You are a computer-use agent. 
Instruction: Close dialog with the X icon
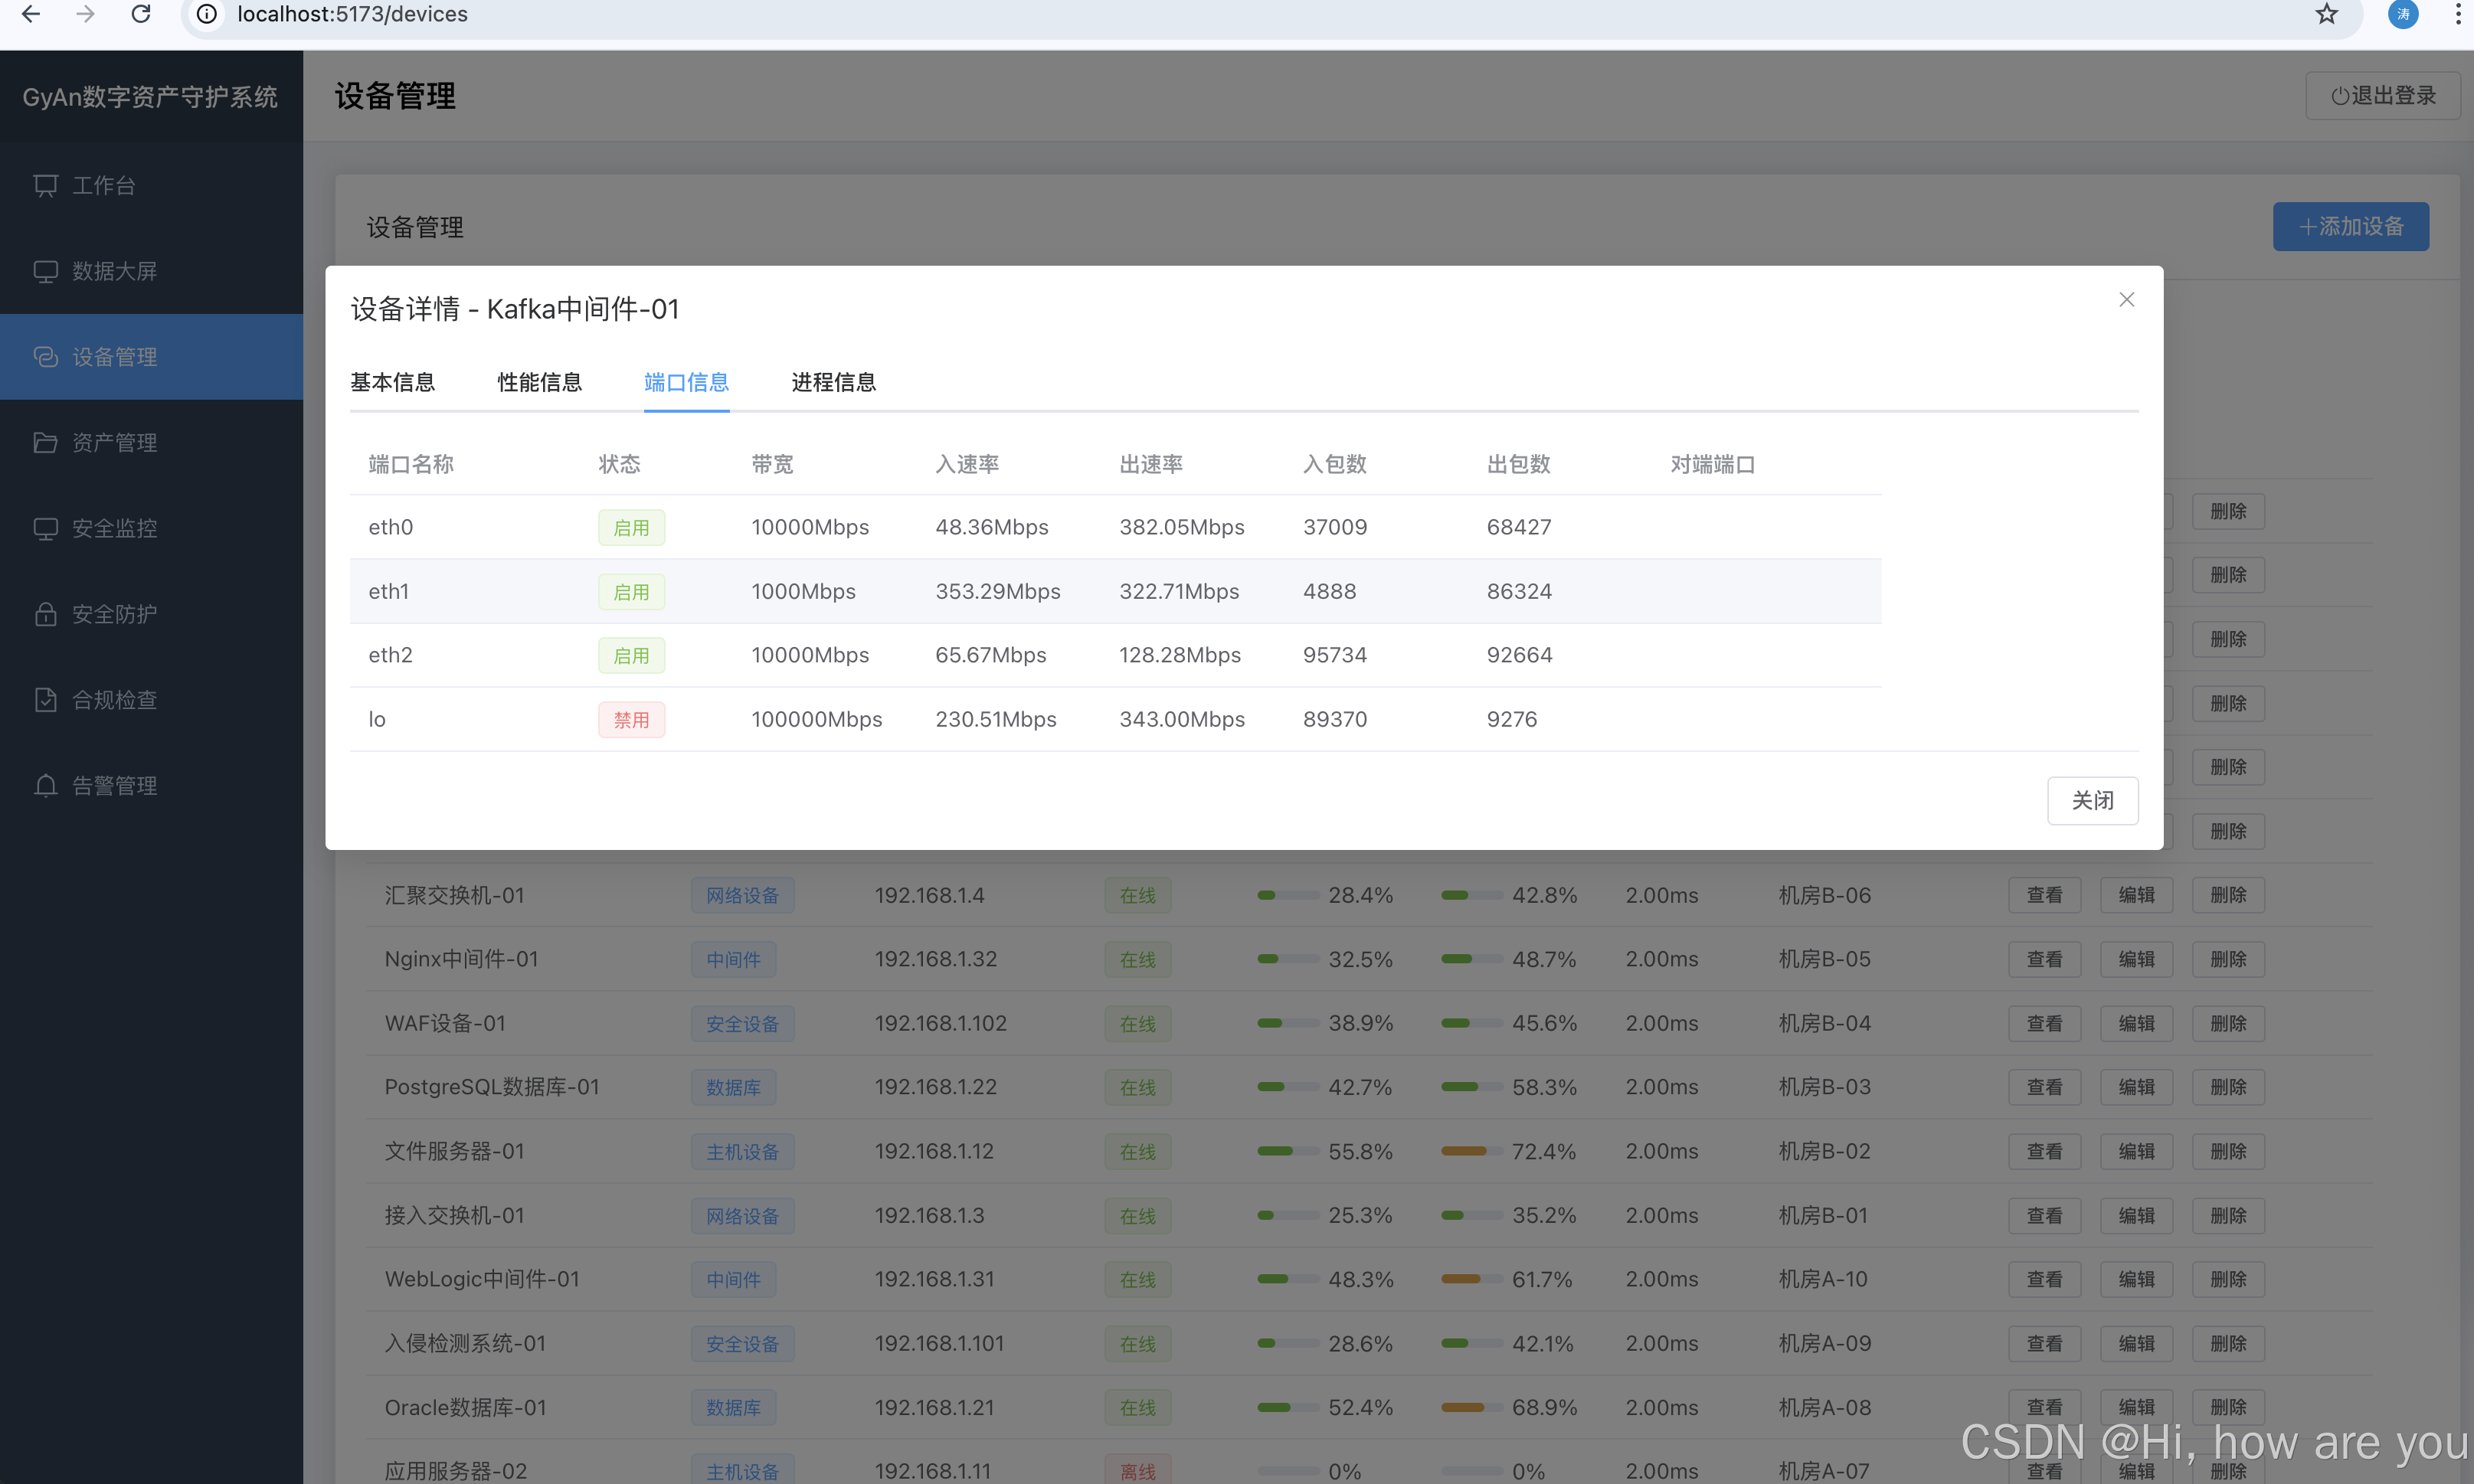pyautogui.click(x=2126, y=300)
